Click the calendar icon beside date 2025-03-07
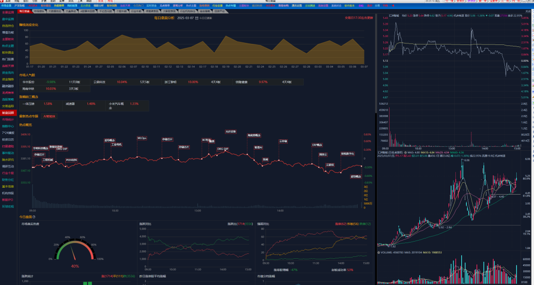 [x=197, y=17]
